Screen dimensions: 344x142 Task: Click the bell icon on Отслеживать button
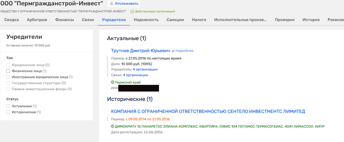(x=111, y=4)
